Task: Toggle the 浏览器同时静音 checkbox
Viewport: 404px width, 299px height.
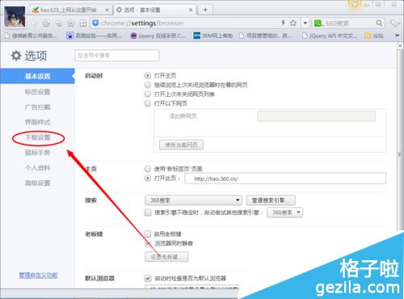Action: tap(148, 243)
